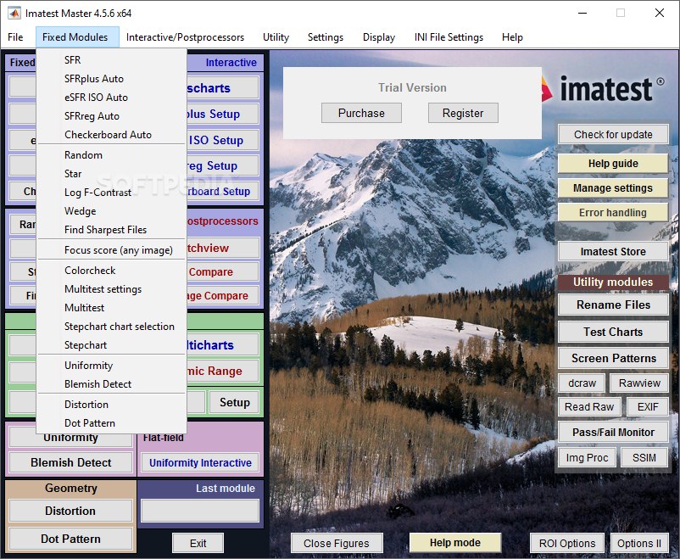680x559 pixels.
Task: Select Blemish Detect in dropdown menu
Action: coord(112,384)
